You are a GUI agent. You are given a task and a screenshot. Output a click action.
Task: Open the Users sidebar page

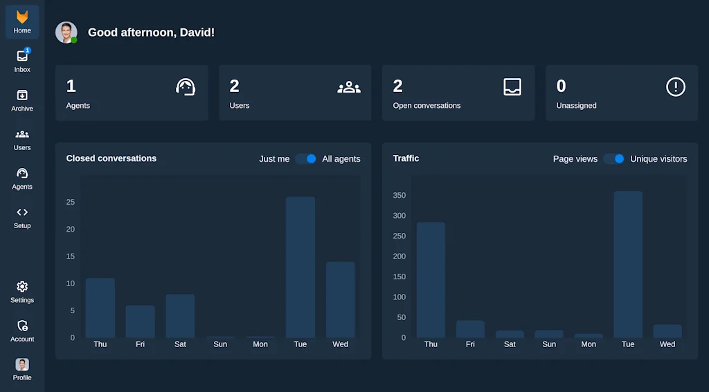click(x=22, y=138)
